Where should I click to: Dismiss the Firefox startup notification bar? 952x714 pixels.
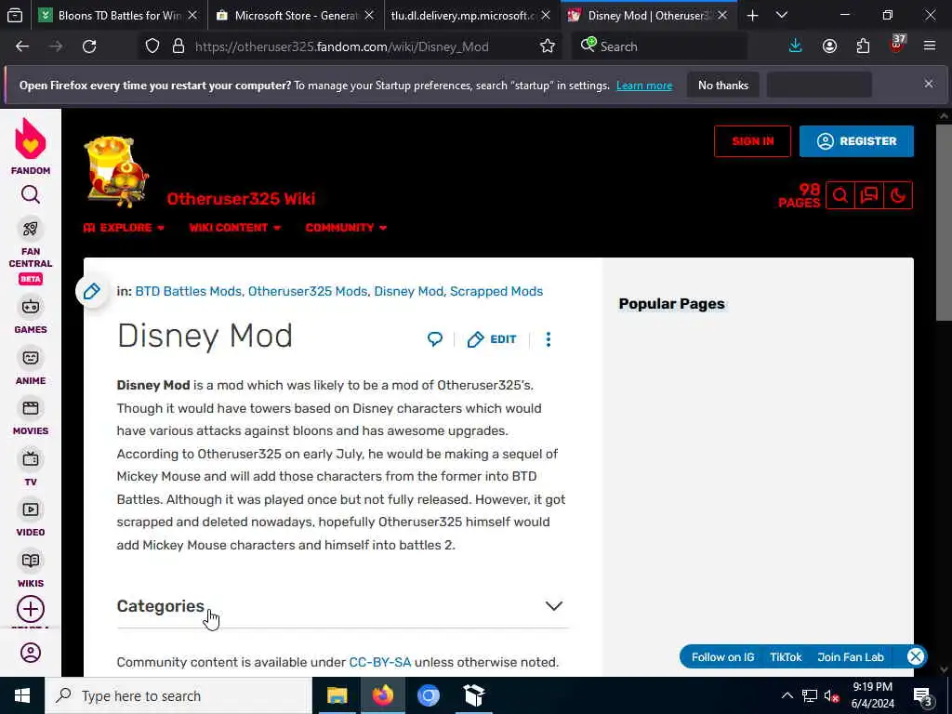tap(929, 84)
